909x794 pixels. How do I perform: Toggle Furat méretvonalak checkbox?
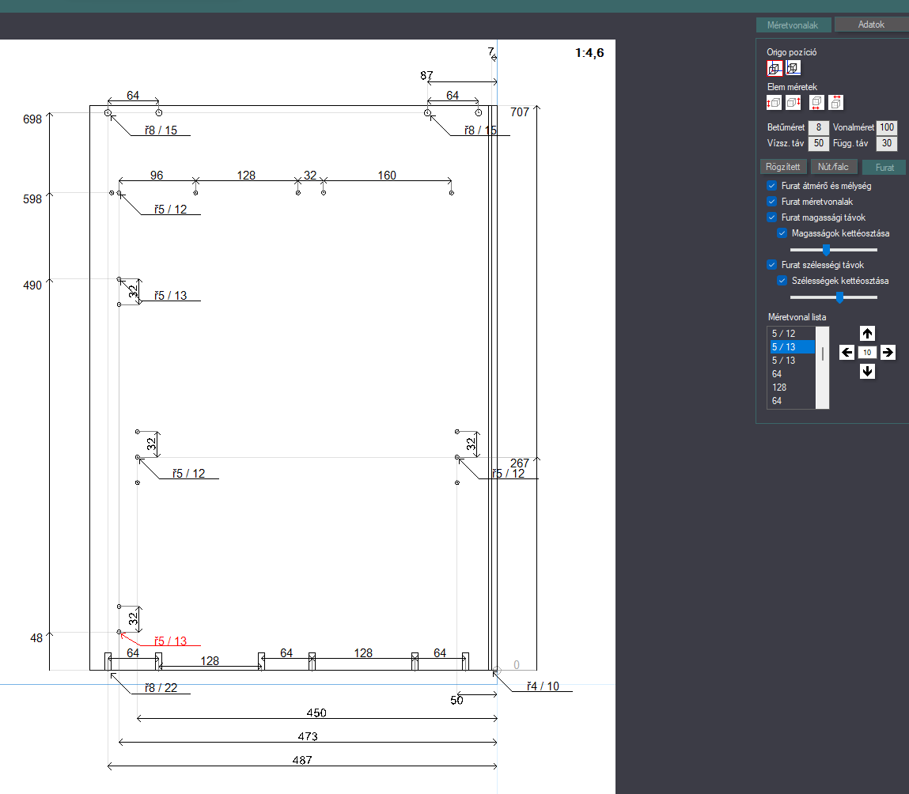tap(771, 201)
